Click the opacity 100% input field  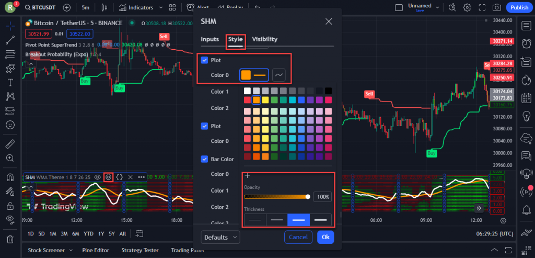tap(322, 197)
